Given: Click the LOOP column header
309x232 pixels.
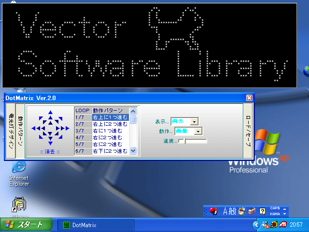Looking at the screenshot, I should point(84,111).
